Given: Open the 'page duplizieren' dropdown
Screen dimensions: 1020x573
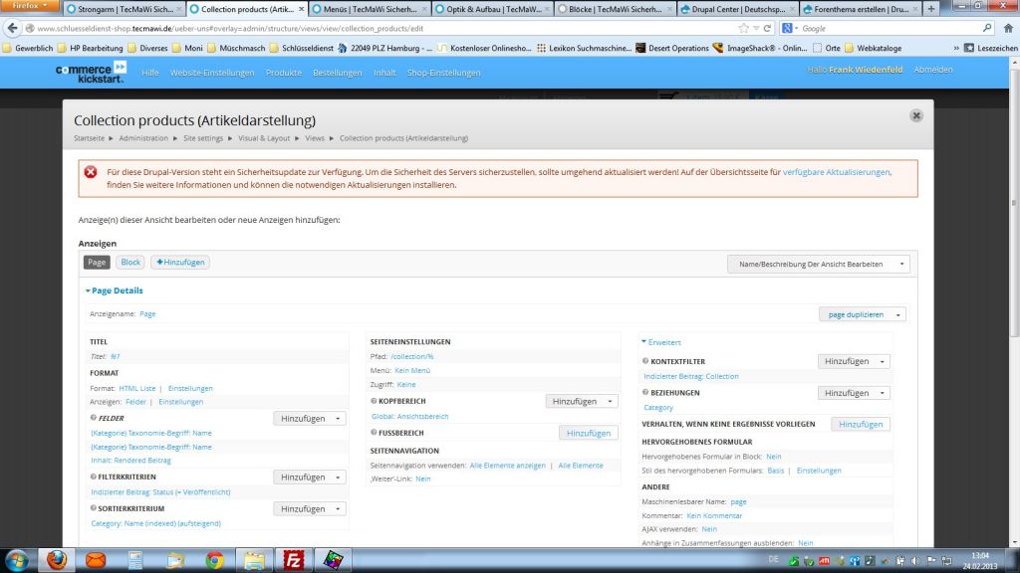Looking at the screenshot, I should pos(862,314).
